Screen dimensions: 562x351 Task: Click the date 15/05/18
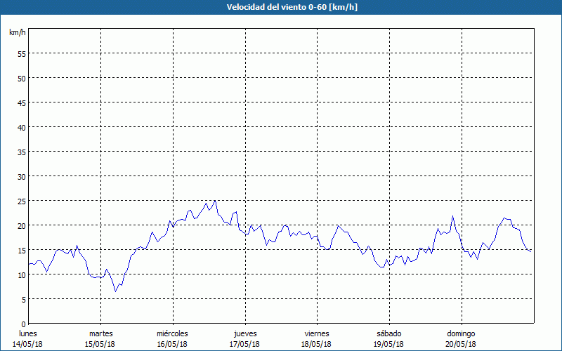click(x=100, y=344)
